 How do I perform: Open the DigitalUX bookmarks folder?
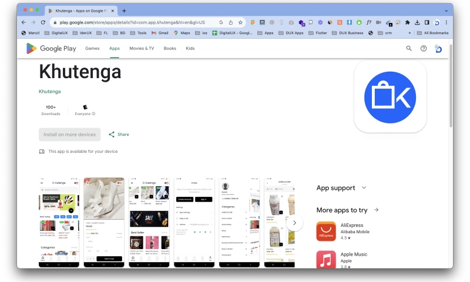[56, 33]
